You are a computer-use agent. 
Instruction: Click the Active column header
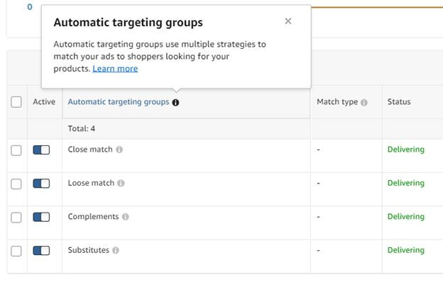(44, 102)
